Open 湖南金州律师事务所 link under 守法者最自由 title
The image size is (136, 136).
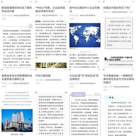tap(122, 87)
